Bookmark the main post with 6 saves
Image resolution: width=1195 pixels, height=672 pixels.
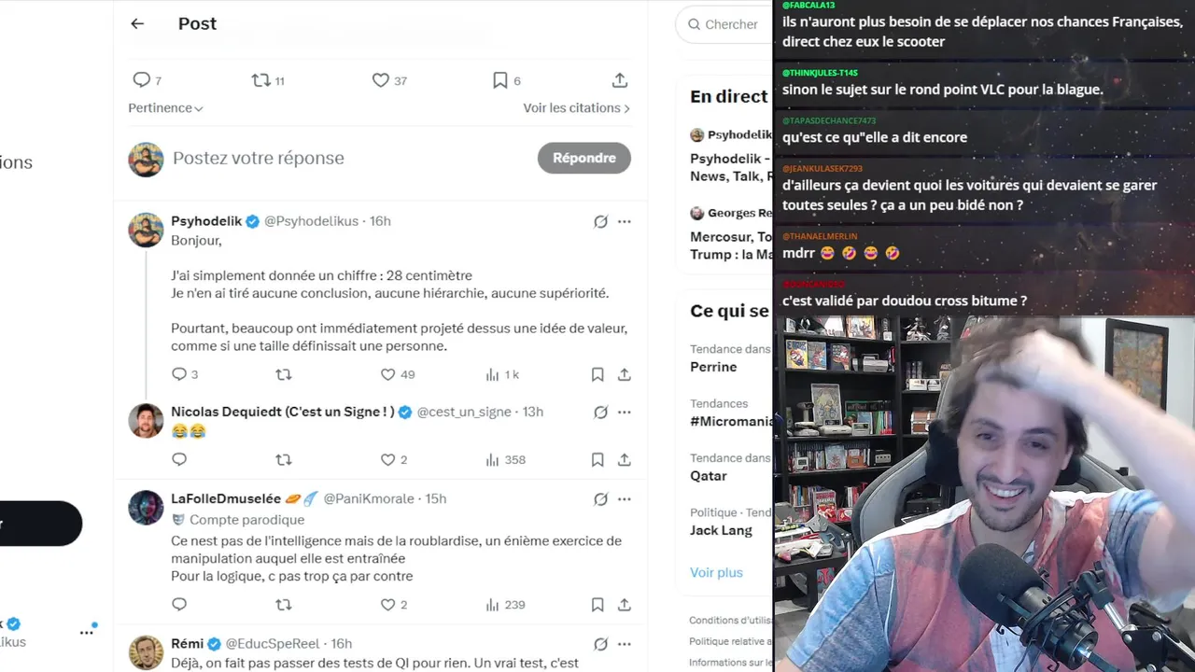[500, 80]
